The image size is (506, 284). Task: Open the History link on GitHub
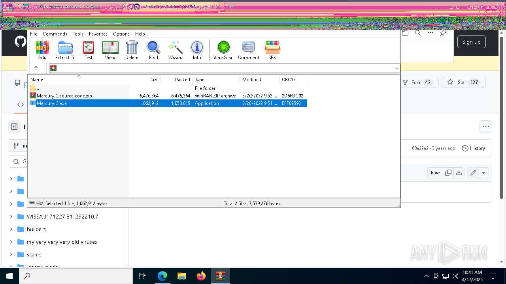pos(474,148)
